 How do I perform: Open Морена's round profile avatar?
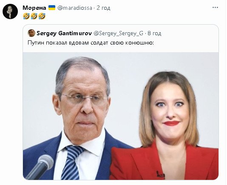tap(10, 11)
